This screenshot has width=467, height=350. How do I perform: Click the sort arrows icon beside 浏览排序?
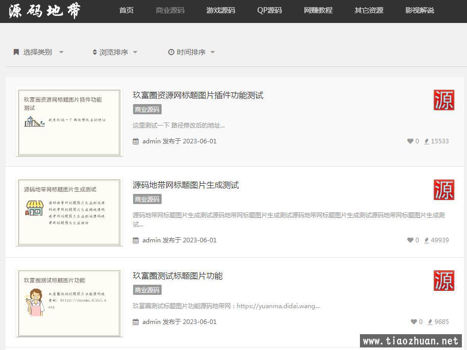(x=95, y=52)
